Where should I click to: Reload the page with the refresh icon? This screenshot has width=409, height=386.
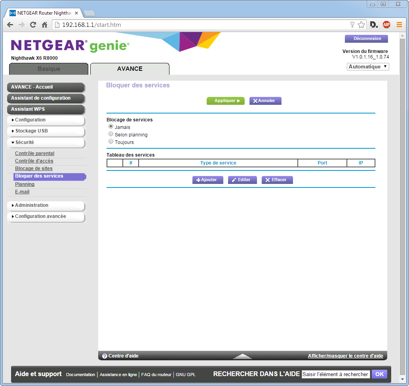click(33, 25)
